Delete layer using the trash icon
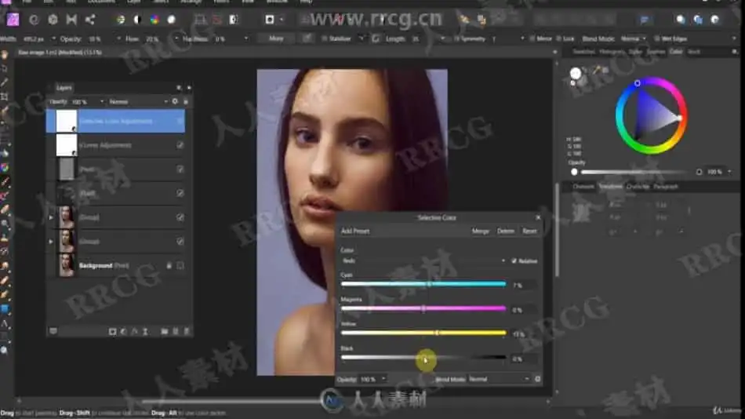 coord(187,331)
